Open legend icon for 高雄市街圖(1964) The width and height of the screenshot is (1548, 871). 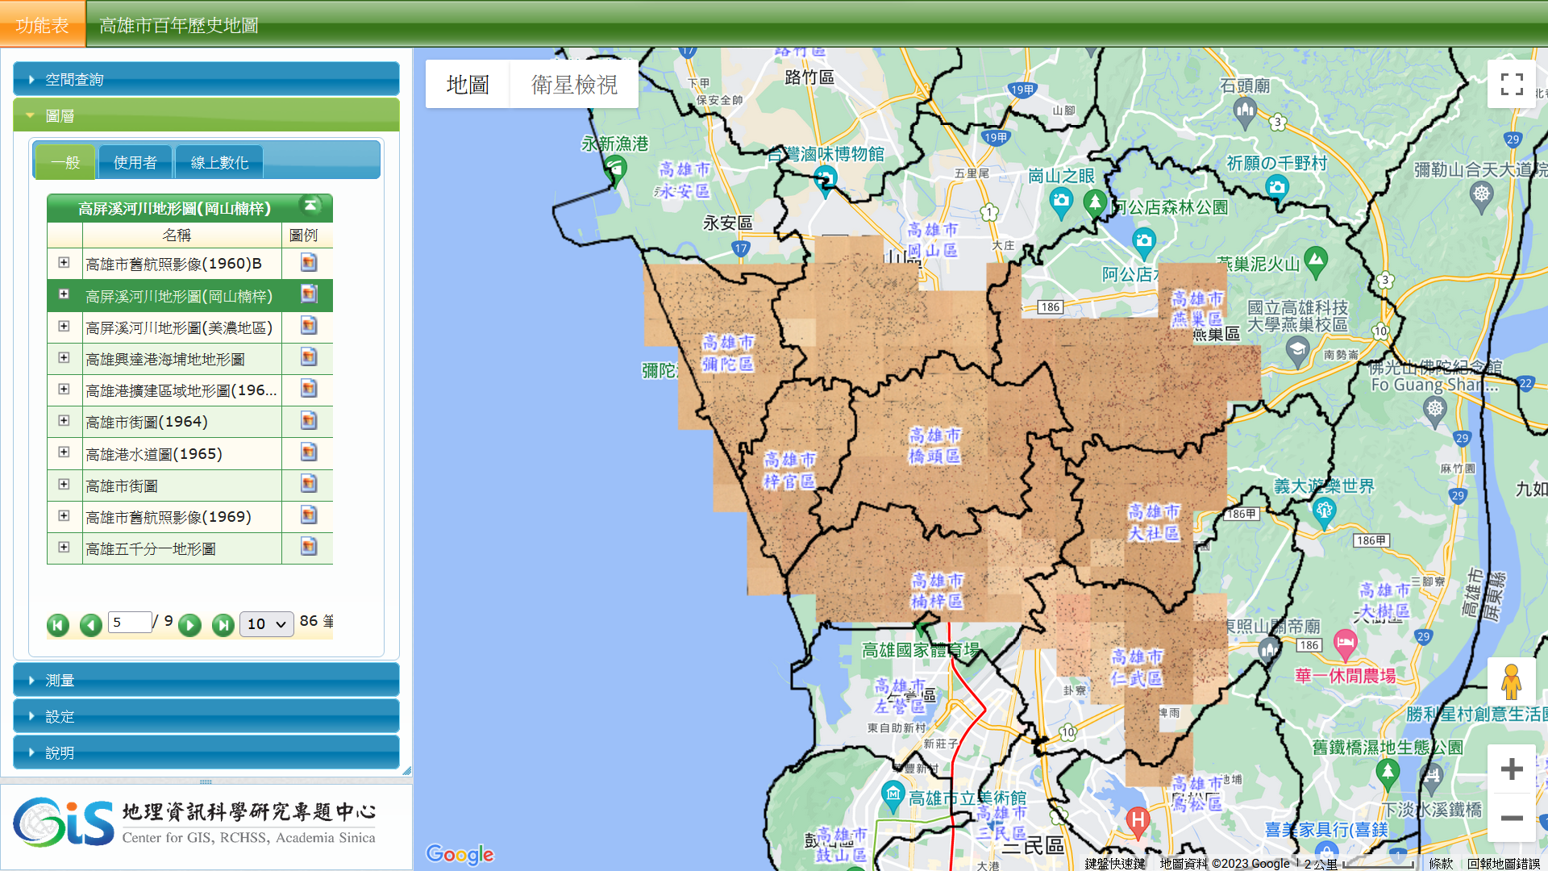tap(308, 421)
